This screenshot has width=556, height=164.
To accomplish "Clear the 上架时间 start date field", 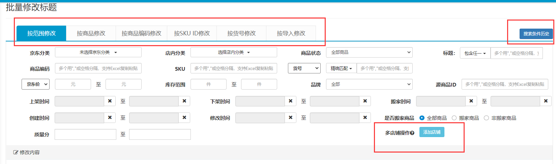I will click(x=110, y=101).
